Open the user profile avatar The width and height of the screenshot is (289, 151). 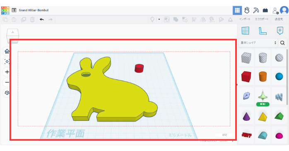coord(284,10)
